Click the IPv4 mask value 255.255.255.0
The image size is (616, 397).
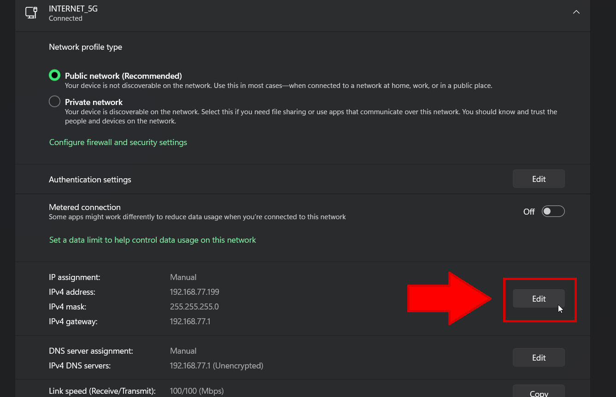tap(194, 307)
